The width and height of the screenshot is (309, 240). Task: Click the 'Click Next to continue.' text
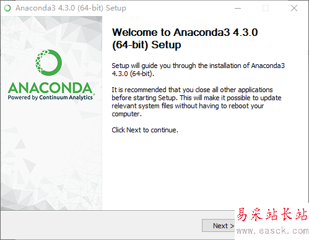145,130
